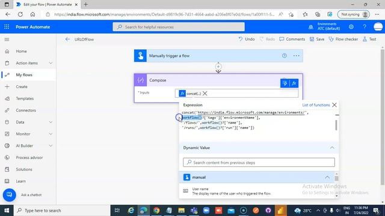
Task: Open Action items in sidebar
Action: tap(26, 63)
